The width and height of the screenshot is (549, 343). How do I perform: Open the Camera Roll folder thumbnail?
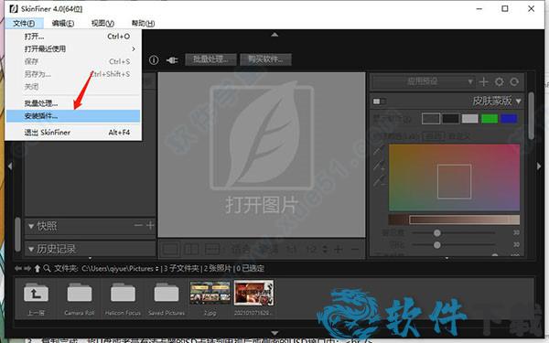pyautogui.click(x=80, y=298)
